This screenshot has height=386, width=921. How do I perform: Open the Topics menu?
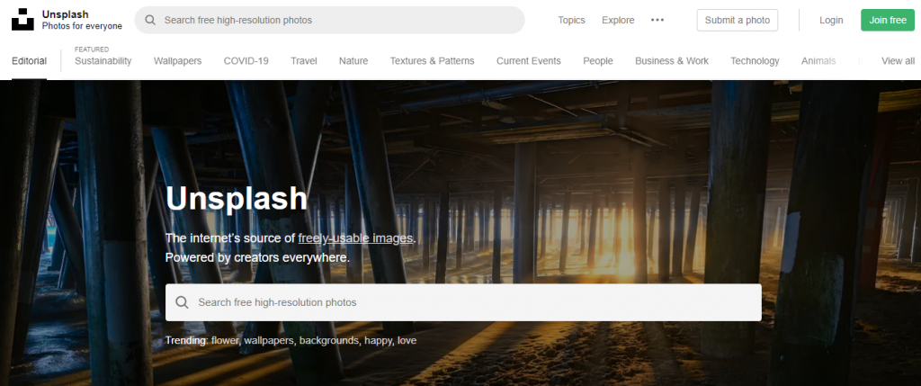point(571,20)
